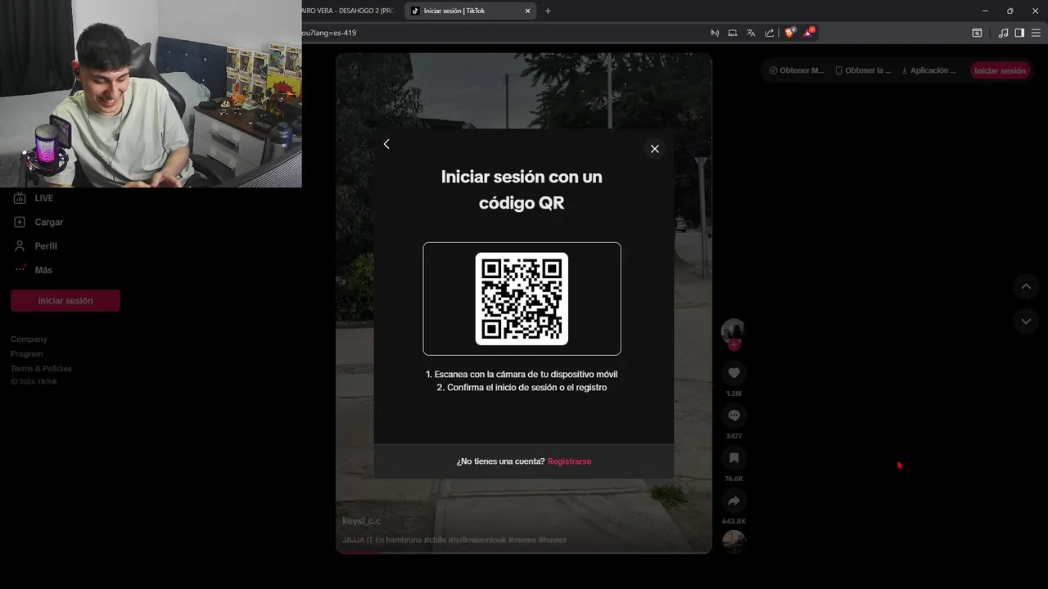Click the LIVE icon in sidebar
Screen dimensions: 1048x589
tap(20, 198)
